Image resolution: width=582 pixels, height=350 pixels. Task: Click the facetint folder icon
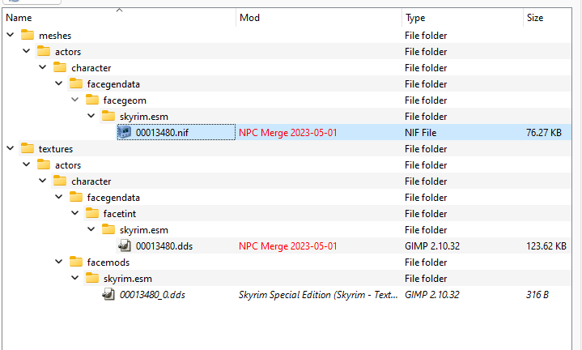[92, 213]
